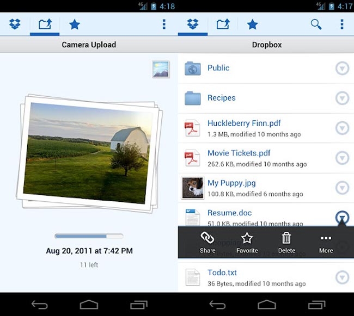Open the overflow menu on the Camera Upload screen
Image resolution: width=354 pixels, height=316 pixels.
(164, 24)
